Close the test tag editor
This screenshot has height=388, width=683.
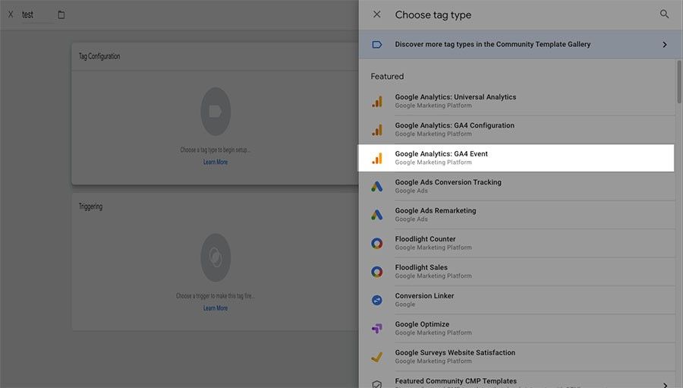11,14
